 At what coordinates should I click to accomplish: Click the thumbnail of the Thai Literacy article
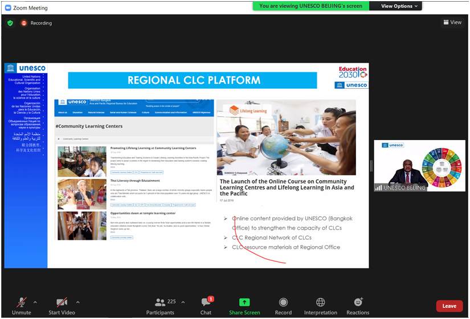(x=82, y=194)
